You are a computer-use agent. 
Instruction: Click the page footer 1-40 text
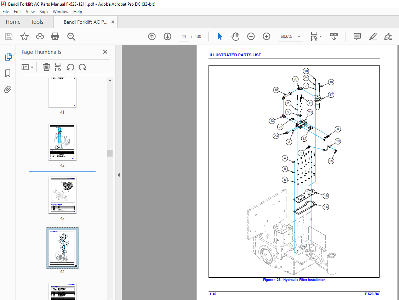tap(213, 294)
